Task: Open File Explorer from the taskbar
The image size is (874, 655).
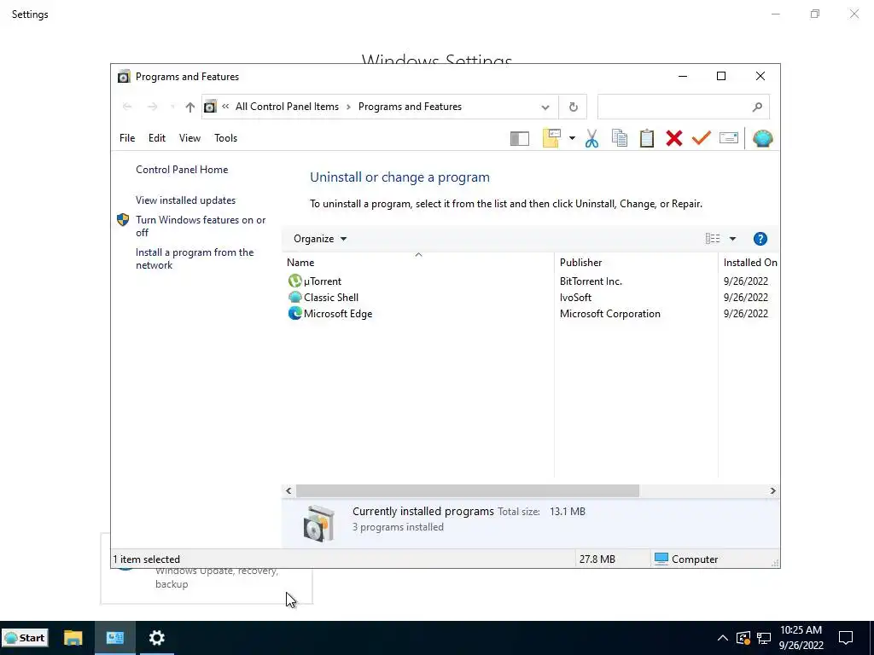Action: click(x=73, y=638)
